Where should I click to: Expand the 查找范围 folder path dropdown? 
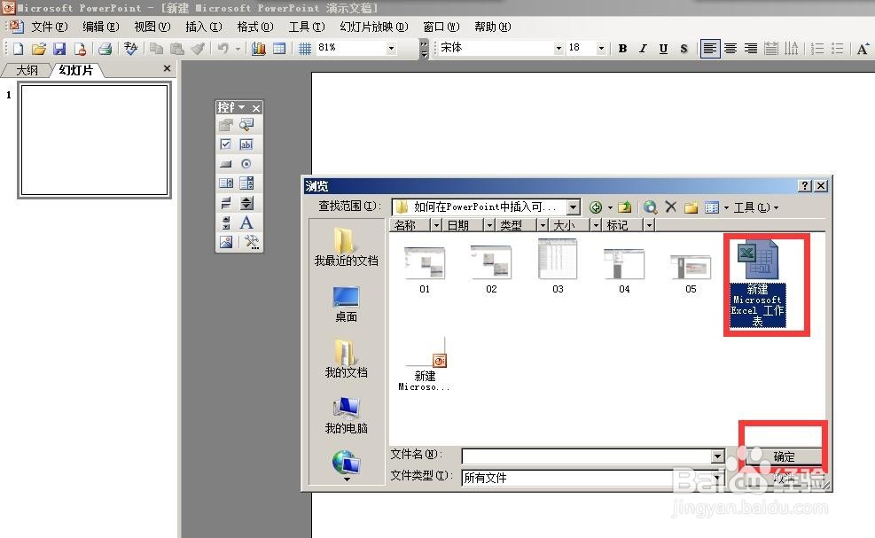point(573,207)
